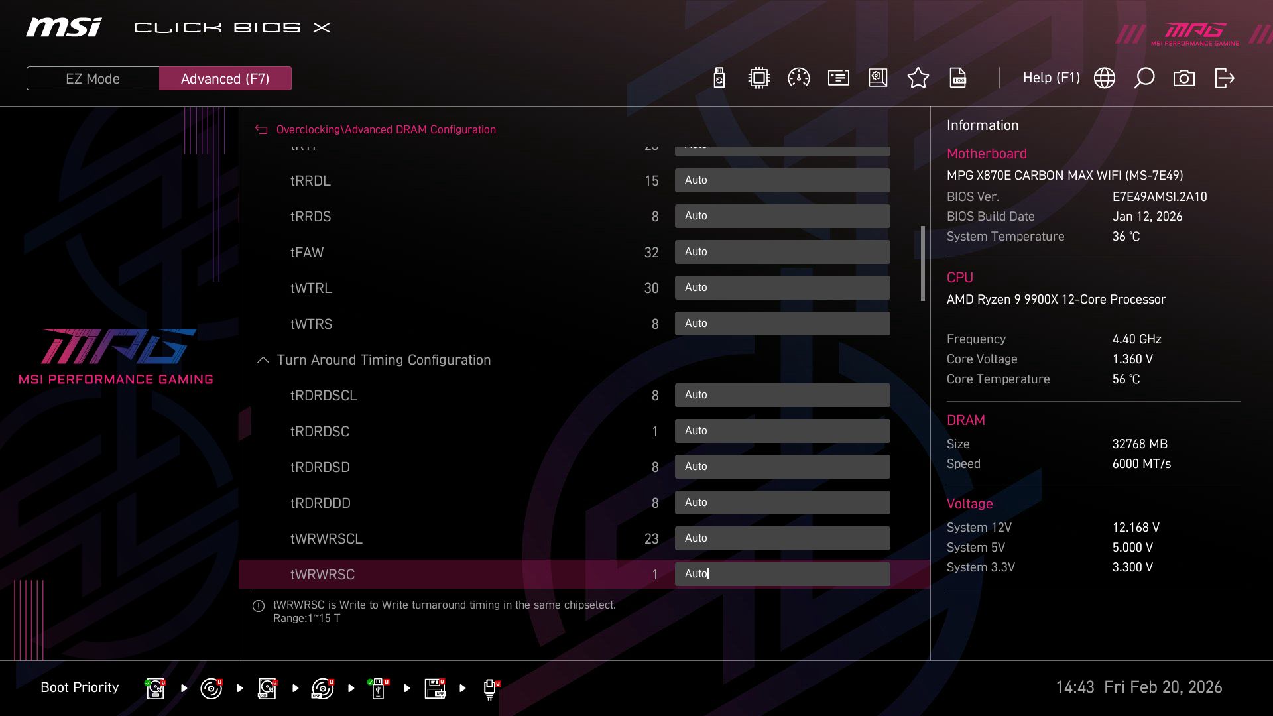Open the hardware monitor gauge icon
The image size is (1273, 716).
pos(798,78)
